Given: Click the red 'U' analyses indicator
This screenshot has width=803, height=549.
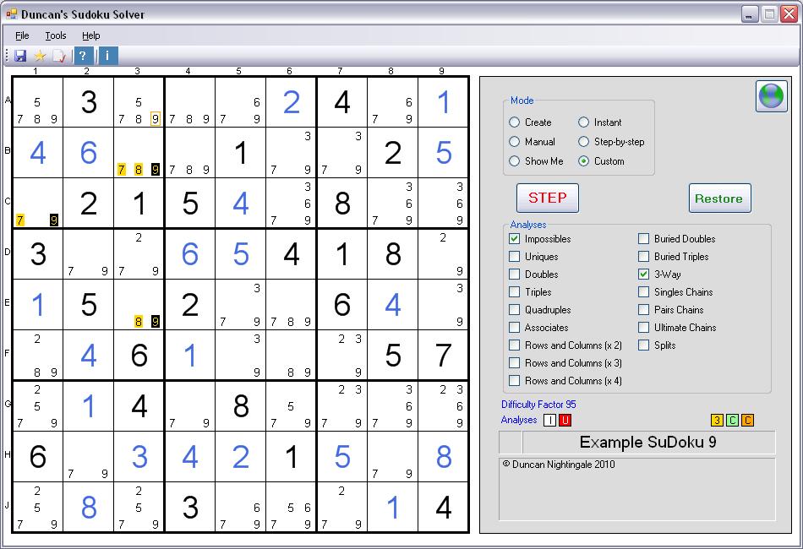Looking at the screenshot, I should coord(565,420).
